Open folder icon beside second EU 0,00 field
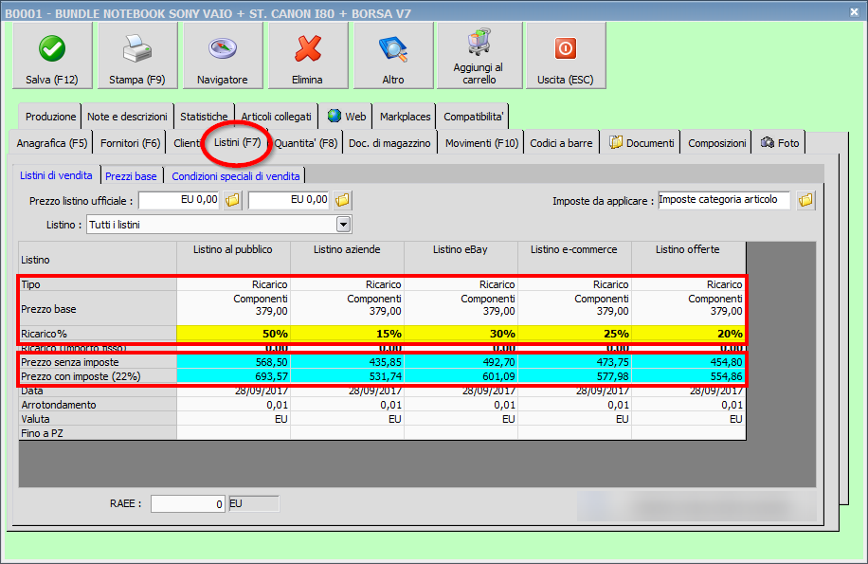 click(x=343, y=200)
